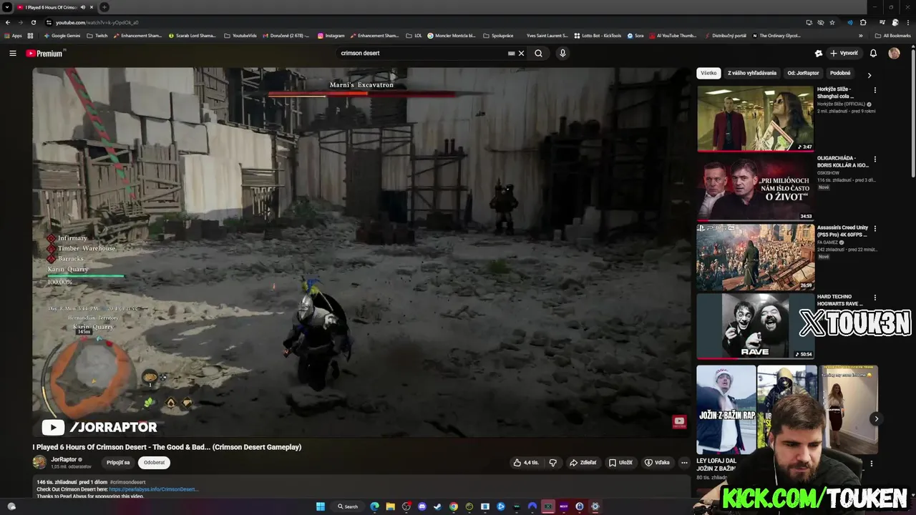Open the All Bookmarks folder
Image resolution: width=916 pixels, height=515 pixels.
pos(893,35)
